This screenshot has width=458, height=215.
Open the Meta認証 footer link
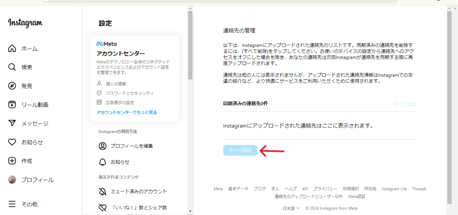coord(356,197)
